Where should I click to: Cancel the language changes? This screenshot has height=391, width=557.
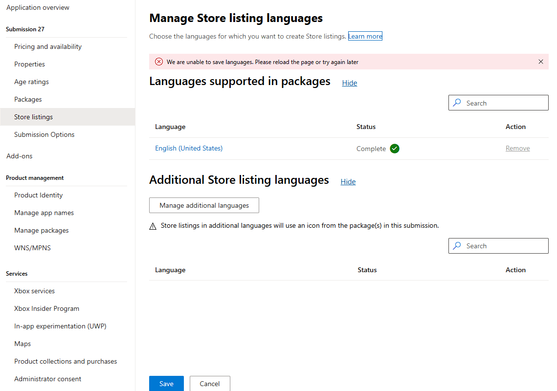tap(210, 384)
